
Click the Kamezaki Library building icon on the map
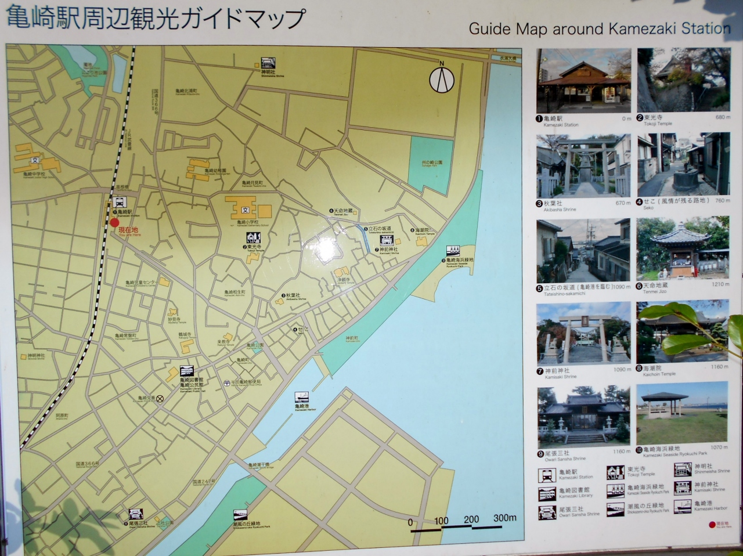tap(186, 371)
